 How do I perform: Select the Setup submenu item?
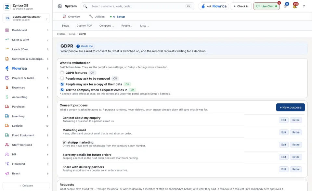[x=65, y=26]
